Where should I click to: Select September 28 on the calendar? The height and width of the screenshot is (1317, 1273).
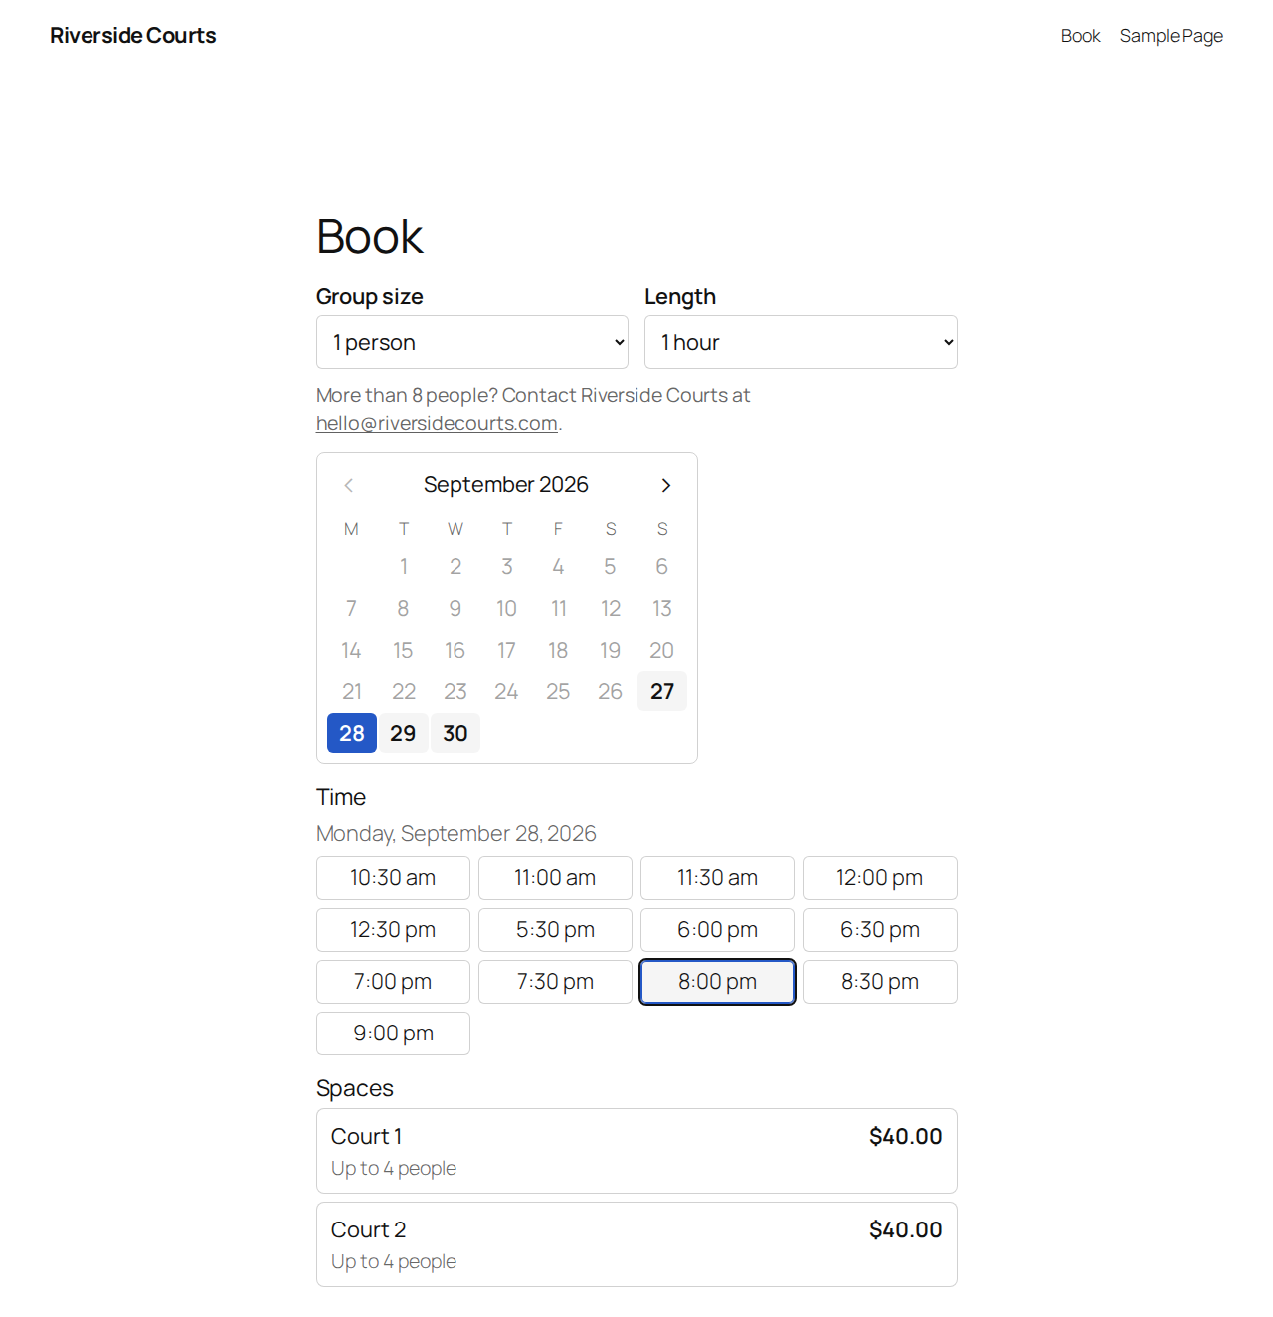352,733
